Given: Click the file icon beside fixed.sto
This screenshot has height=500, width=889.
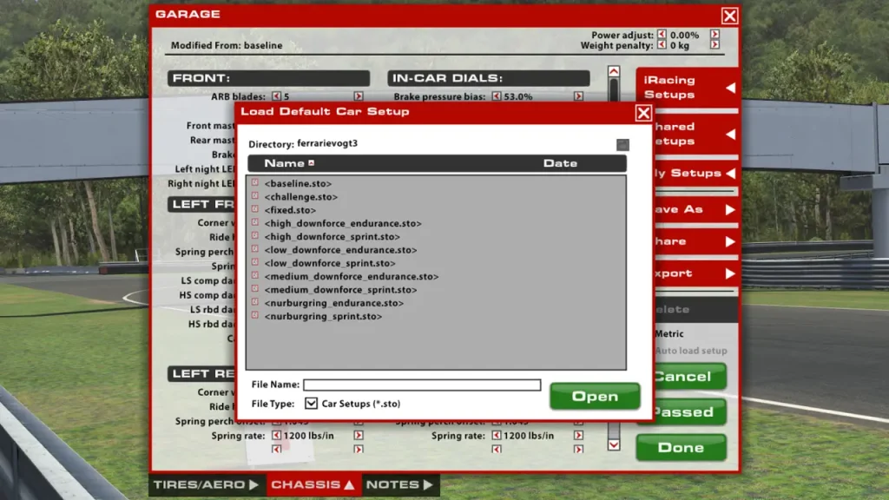Looking at the screenshot, I should [x=254, y=209].
